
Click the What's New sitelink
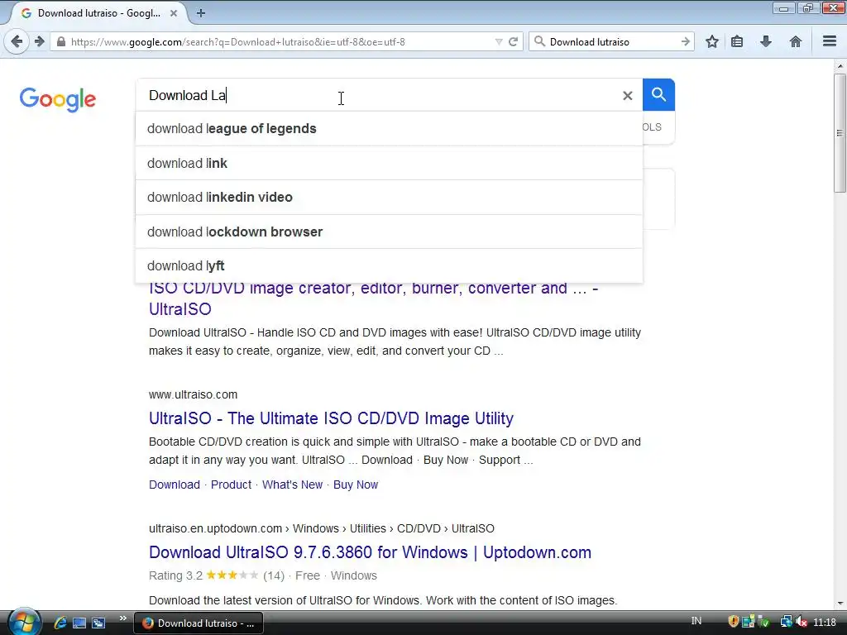(x=292, y=485)
